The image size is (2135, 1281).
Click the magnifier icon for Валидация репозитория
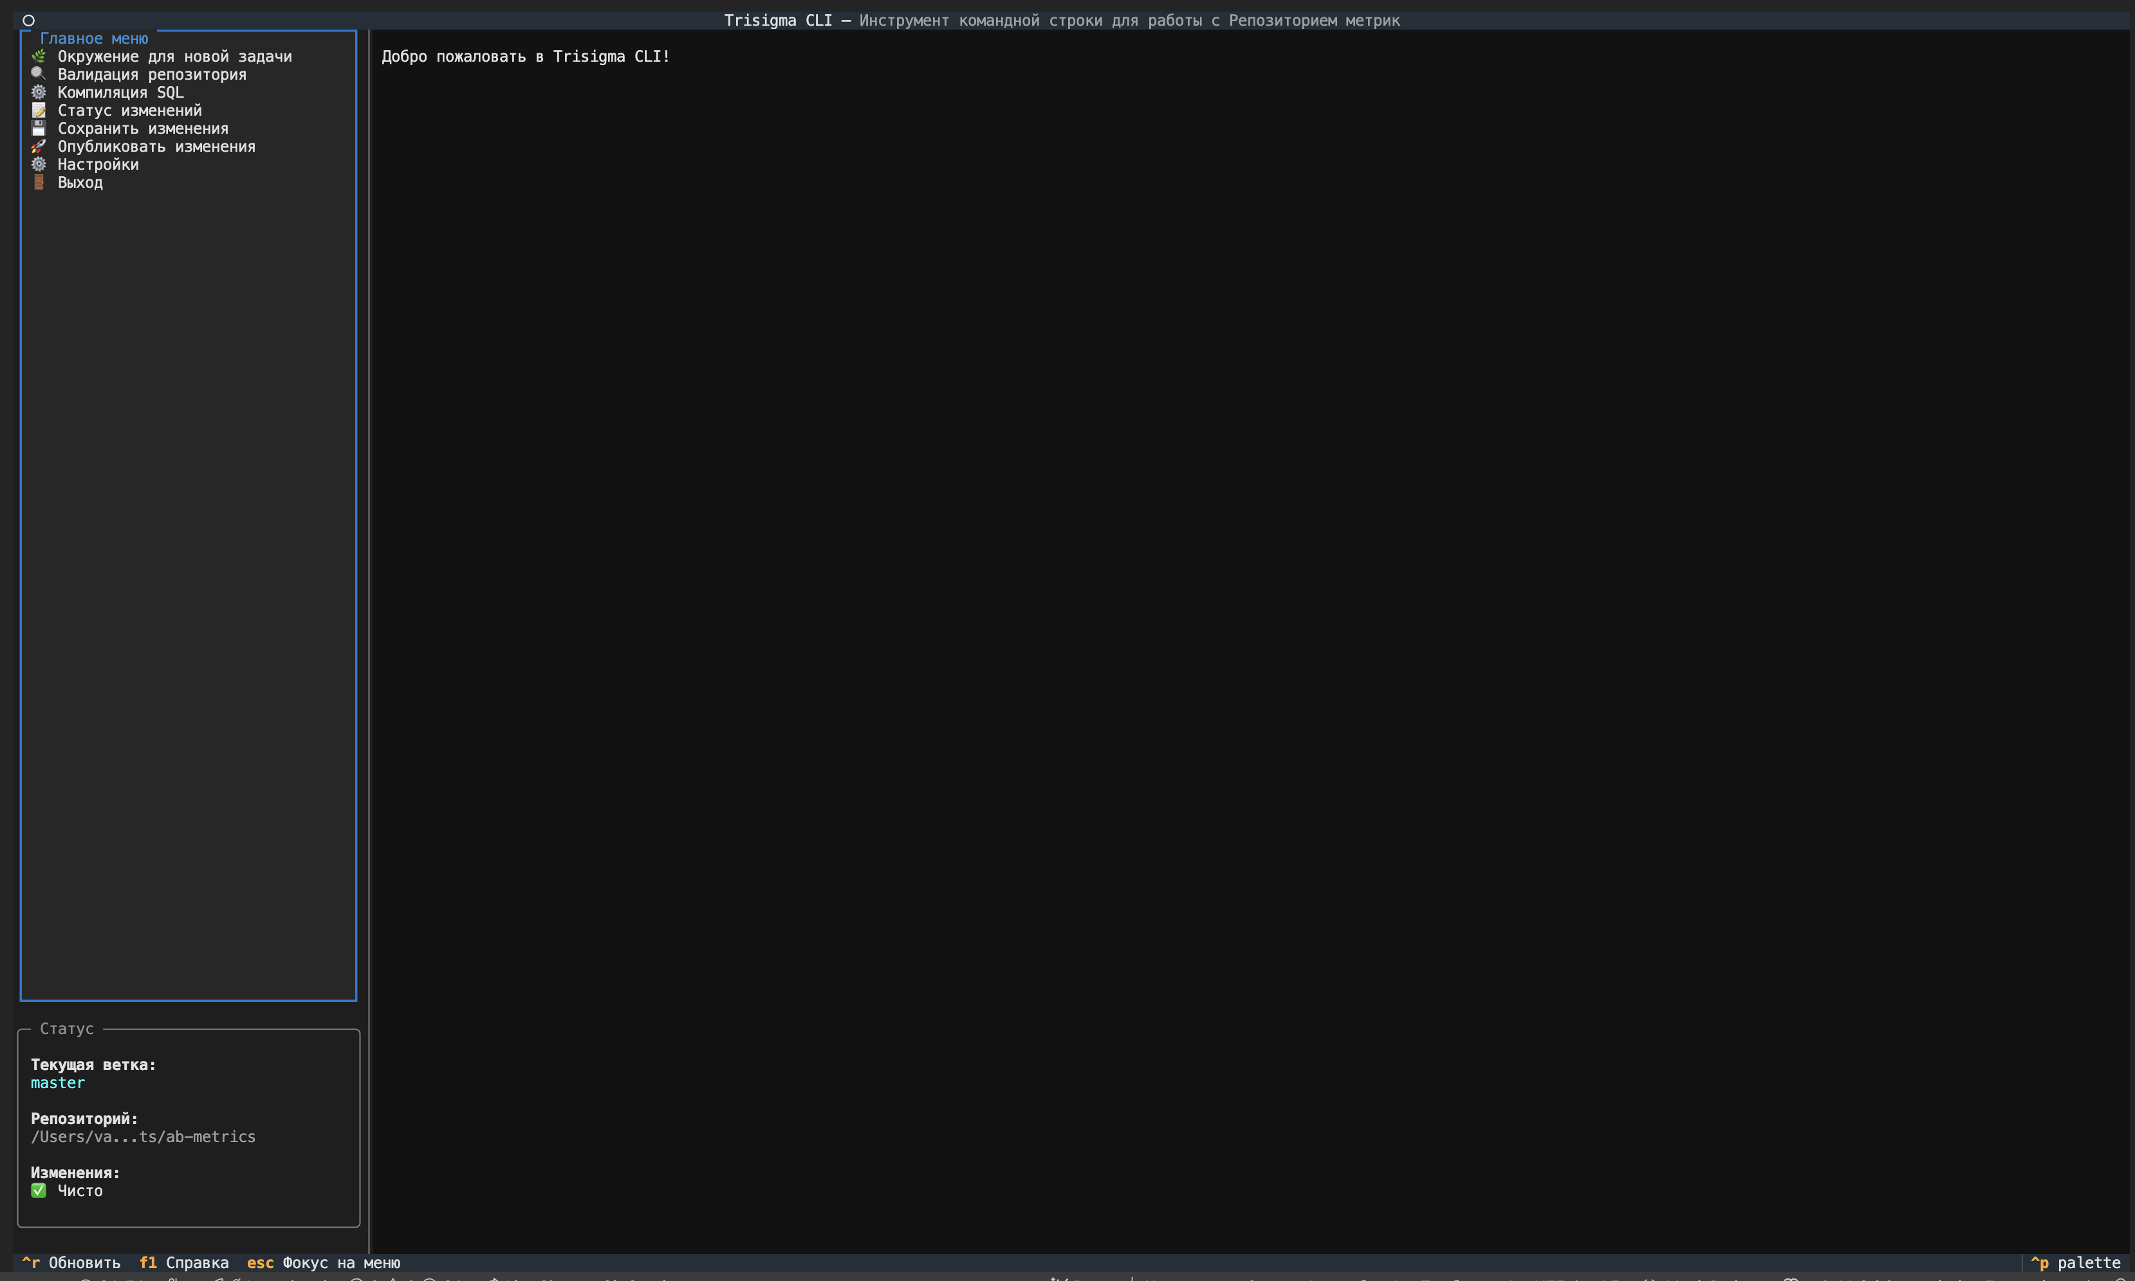click(x=38, y=74)
